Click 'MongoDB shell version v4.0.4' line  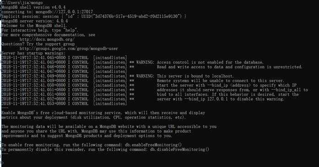coord(33,7)
